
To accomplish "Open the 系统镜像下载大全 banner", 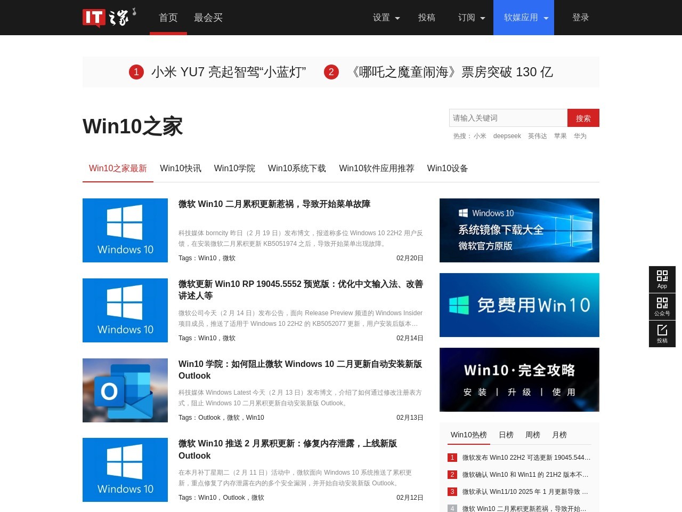I will pos(519,230).
